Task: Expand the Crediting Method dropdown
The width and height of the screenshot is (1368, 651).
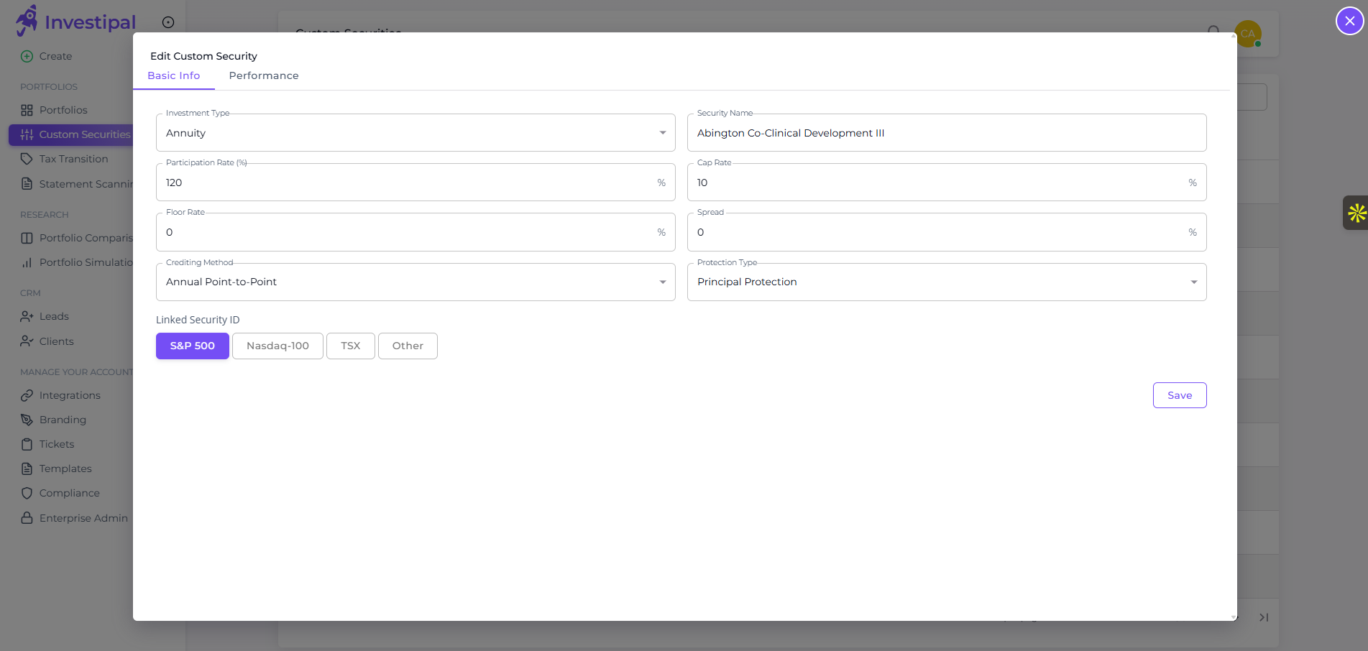Action: tap(662, 282)
